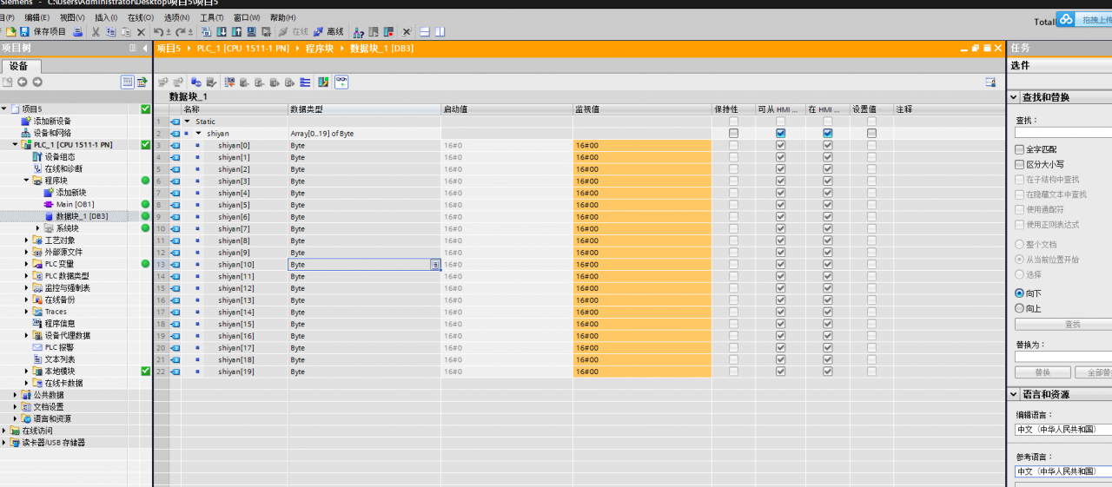The height and width of the screenshot is (487, 1112).
Task: Open the 编辑语言 language combo box
Action: coord(1063,429)
